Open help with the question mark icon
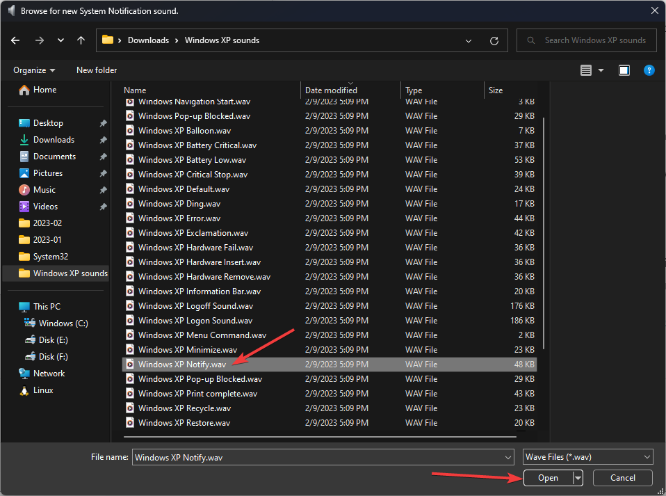The width and height of the screenshot is (666, 496). pos(649,70)
